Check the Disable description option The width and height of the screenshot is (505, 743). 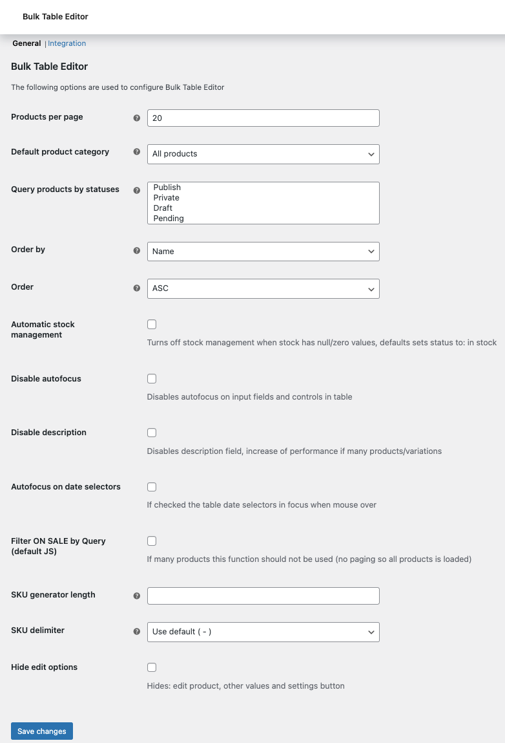[x=151, y=432]
